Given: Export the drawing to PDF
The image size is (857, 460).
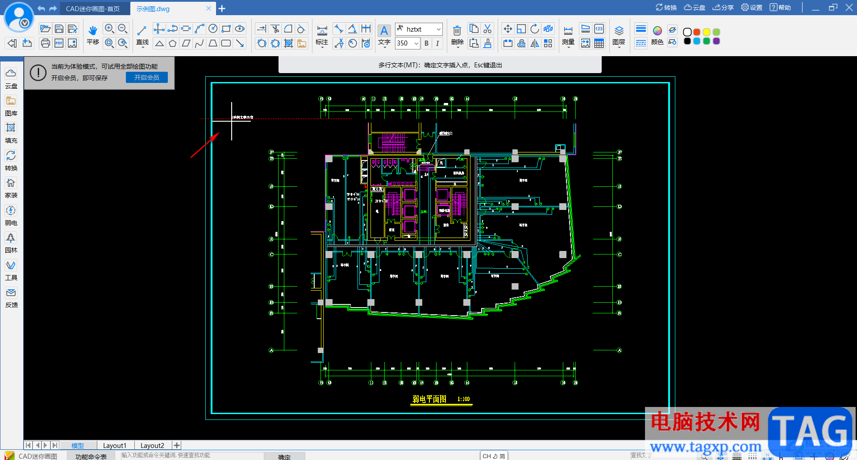Looking at the screenshot, I should point(59,43).
